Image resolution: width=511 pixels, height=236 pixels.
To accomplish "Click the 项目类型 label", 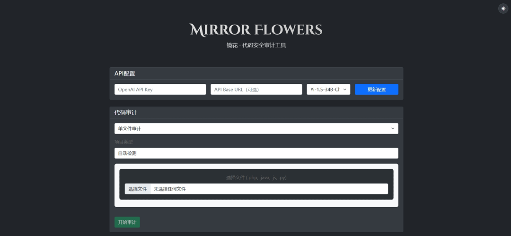I will point(123,142).
